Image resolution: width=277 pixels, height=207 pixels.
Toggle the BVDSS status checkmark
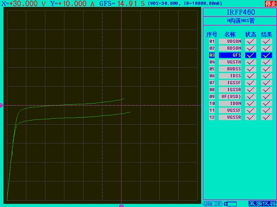point(251,69)
